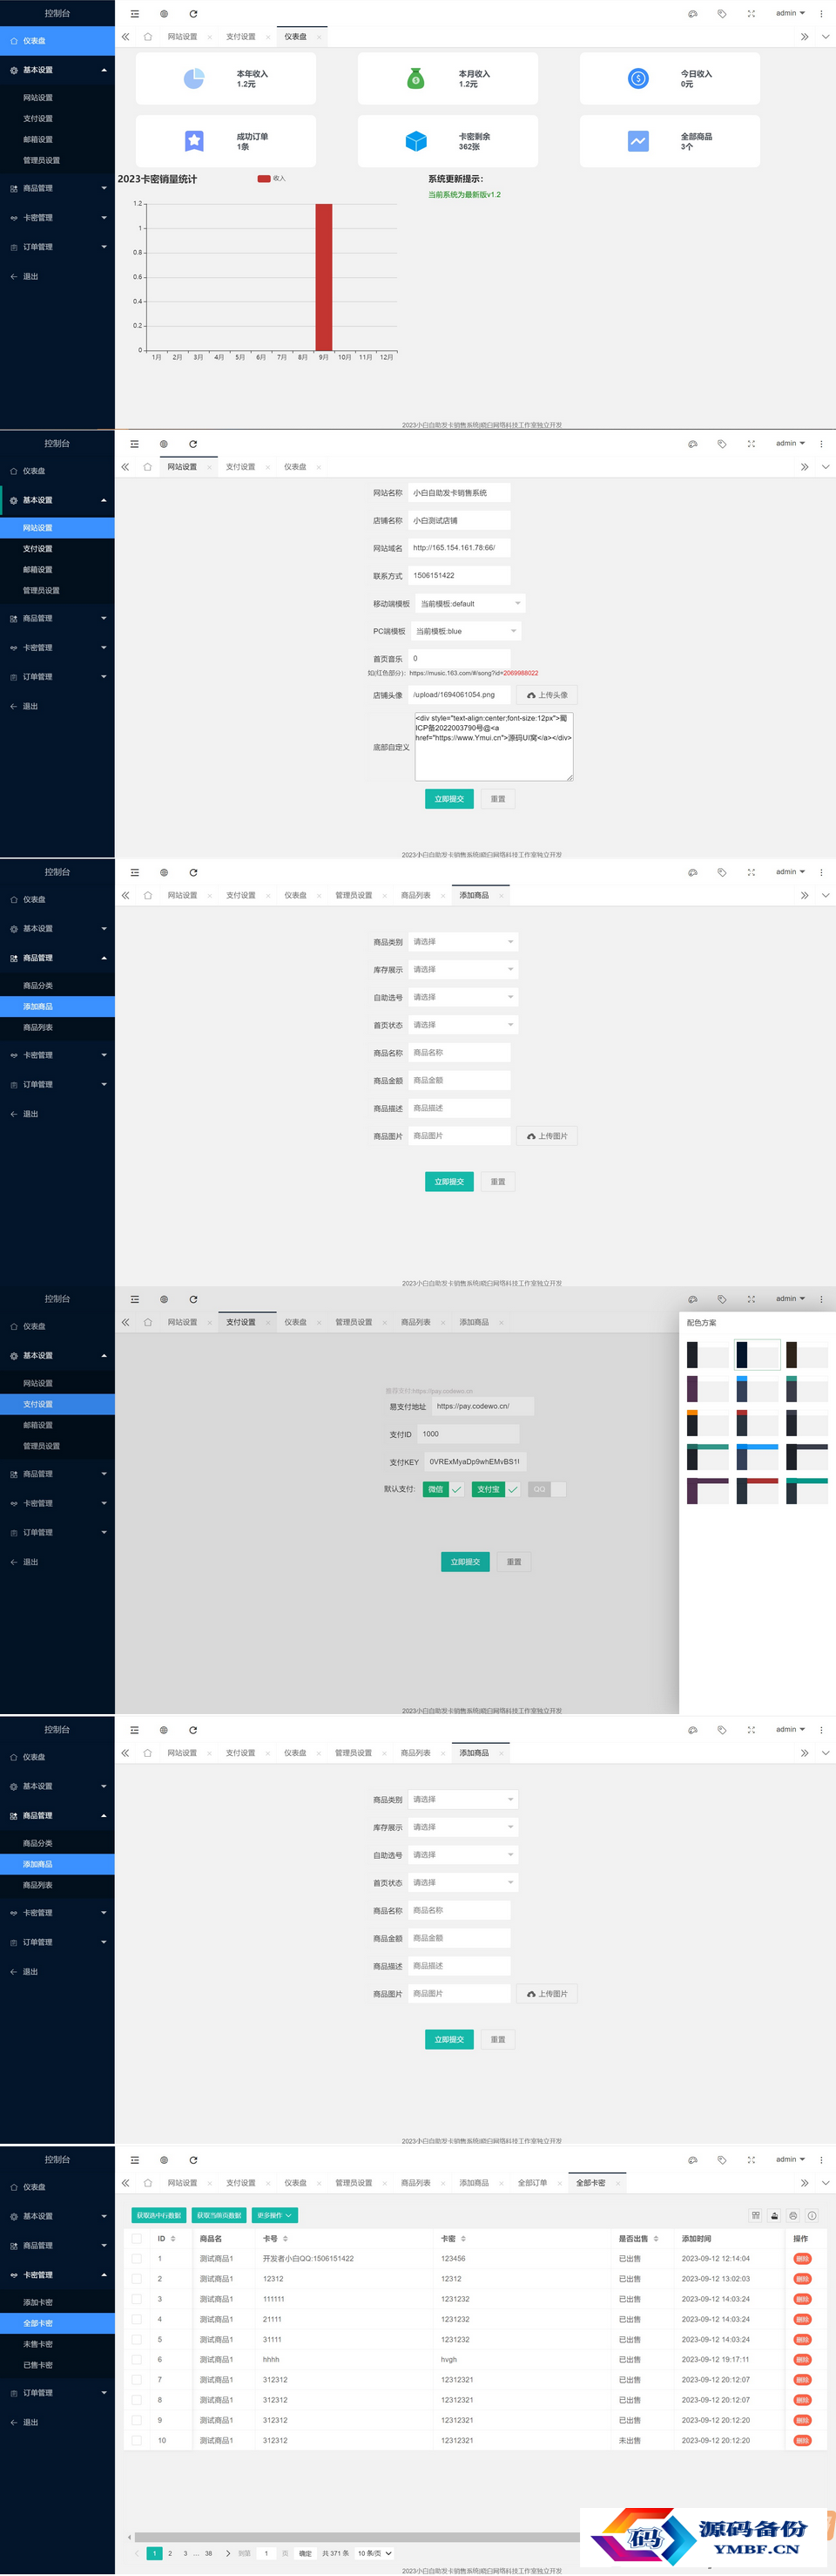The image size is (836, 2576).
Task: Expand 订单管理 in the dashboard screen sidebar
Action: pos(57,247)
